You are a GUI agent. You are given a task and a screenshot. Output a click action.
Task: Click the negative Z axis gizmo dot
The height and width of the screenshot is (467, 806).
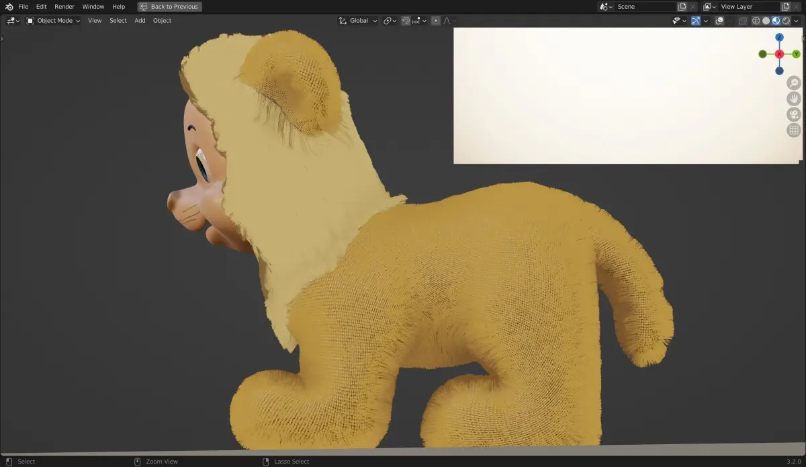pos(779,71)
